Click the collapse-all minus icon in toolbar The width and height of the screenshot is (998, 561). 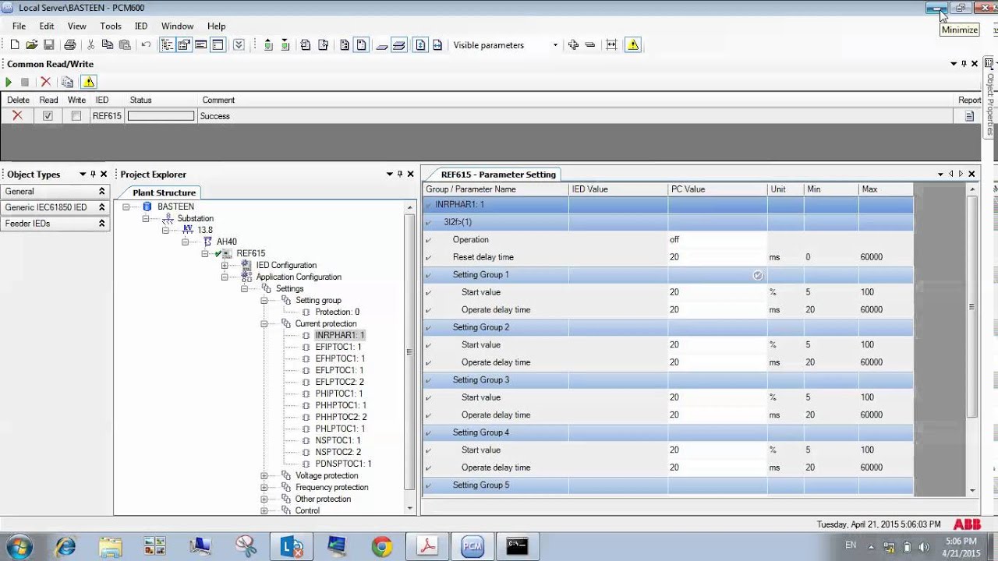[590, 45]
